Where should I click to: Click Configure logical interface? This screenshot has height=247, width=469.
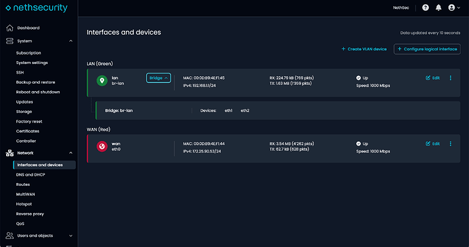coord(427,49)
